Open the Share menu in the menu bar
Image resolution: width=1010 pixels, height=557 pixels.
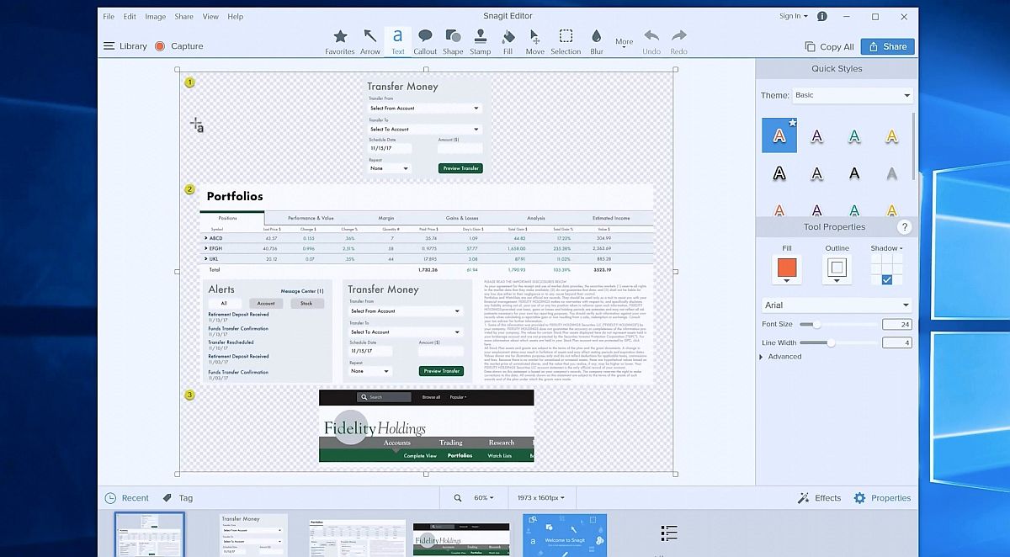[x=183, y=16]
